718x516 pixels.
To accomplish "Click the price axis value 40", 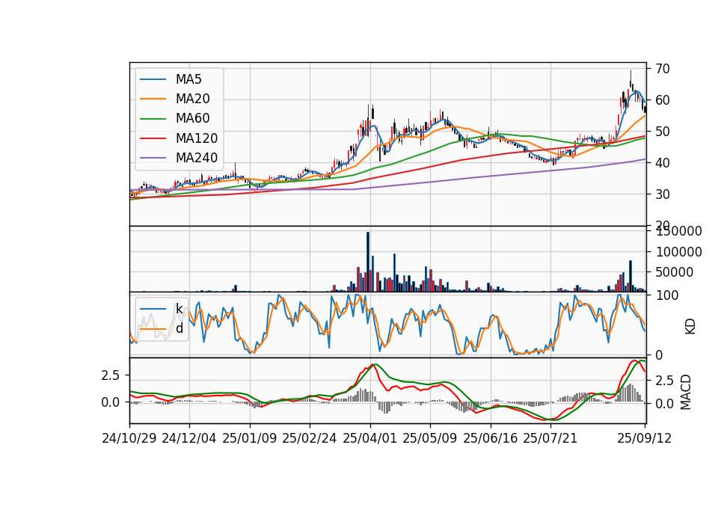I will point(663,163).
